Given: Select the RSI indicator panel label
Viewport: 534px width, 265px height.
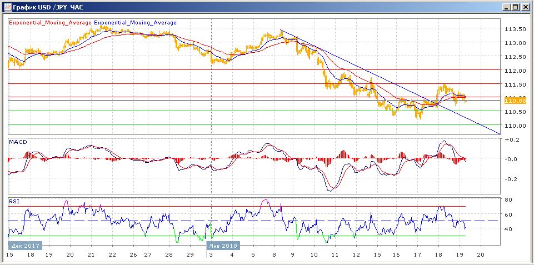Looking at the screenshot, I should click(x=14, y=202).
